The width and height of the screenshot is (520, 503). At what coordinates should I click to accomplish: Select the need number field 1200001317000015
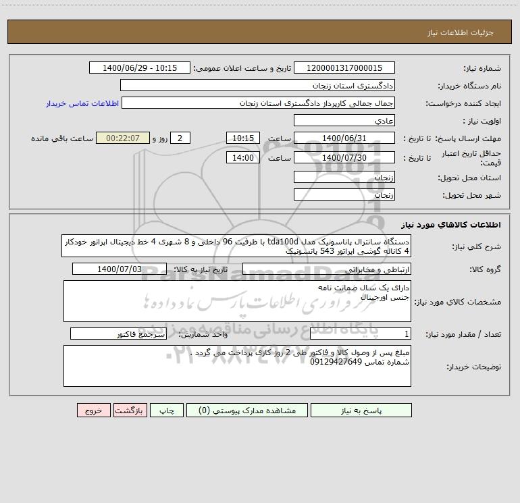click(344, 68)
